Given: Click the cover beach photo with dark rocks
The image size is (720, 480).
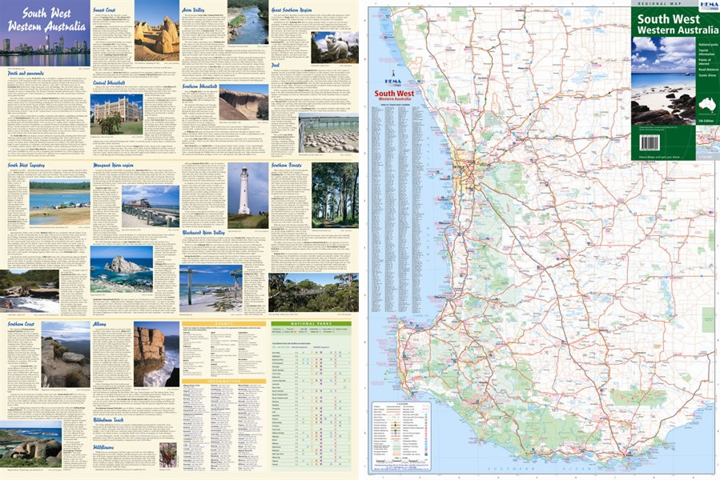Looking at the screenshot, I should point(663,82).
